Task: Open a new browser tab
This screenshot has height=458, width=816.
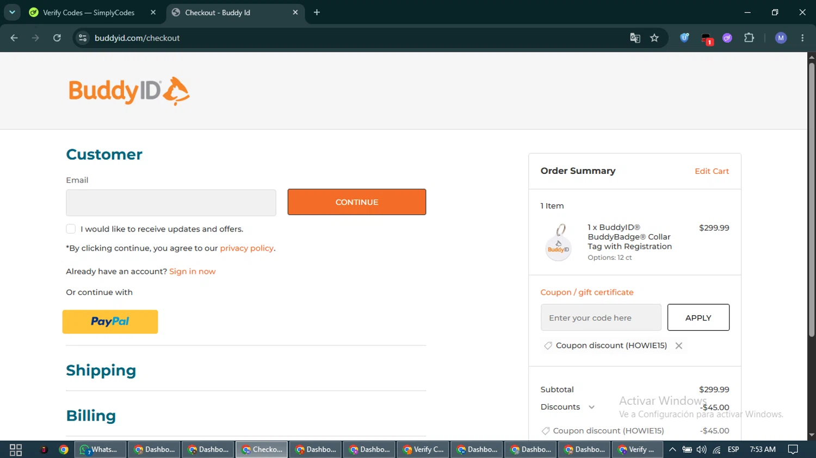Action: tap(317, 12)
